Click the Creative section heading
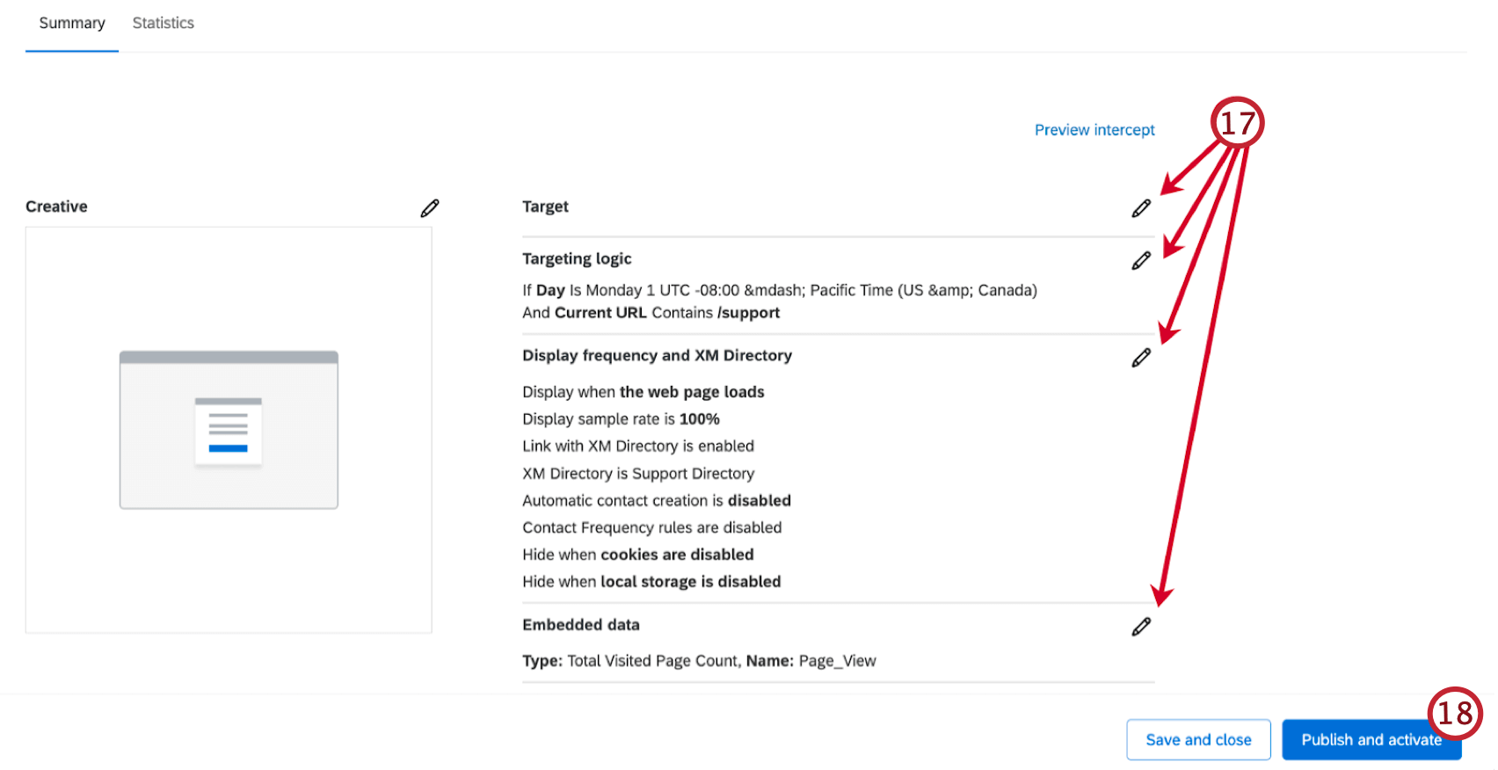 (x=56, y=207)
